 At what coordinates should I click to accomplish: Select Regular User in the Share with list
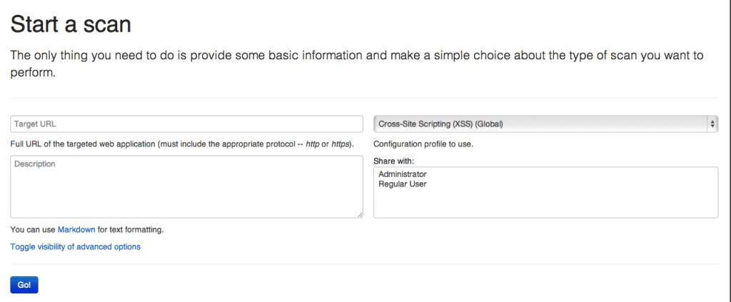point(403,184)
